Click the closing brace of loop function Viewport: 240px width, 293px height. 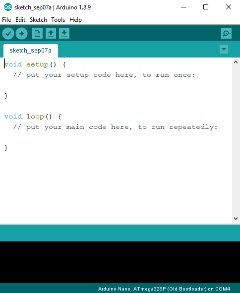[6, 148]
